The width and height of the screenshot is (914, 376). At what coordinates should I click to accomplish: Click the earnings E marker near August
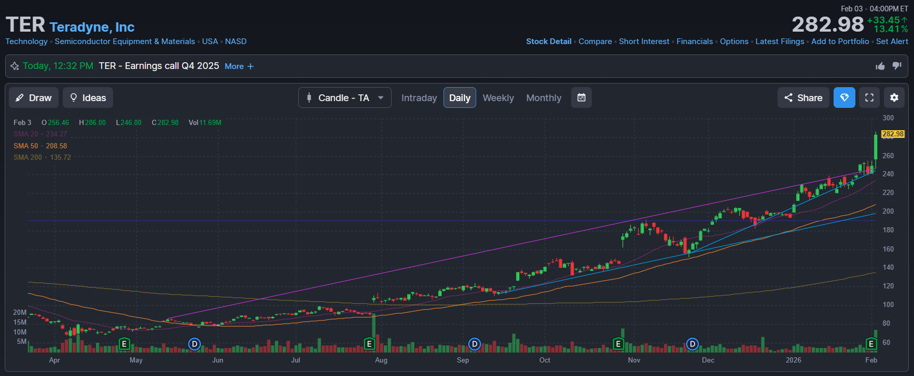[369, 344]
